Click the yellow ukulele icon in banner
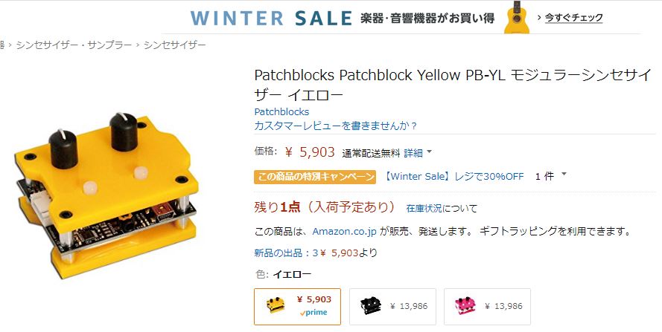The height and width of the screenshot is (332, 662). [517, 17]
